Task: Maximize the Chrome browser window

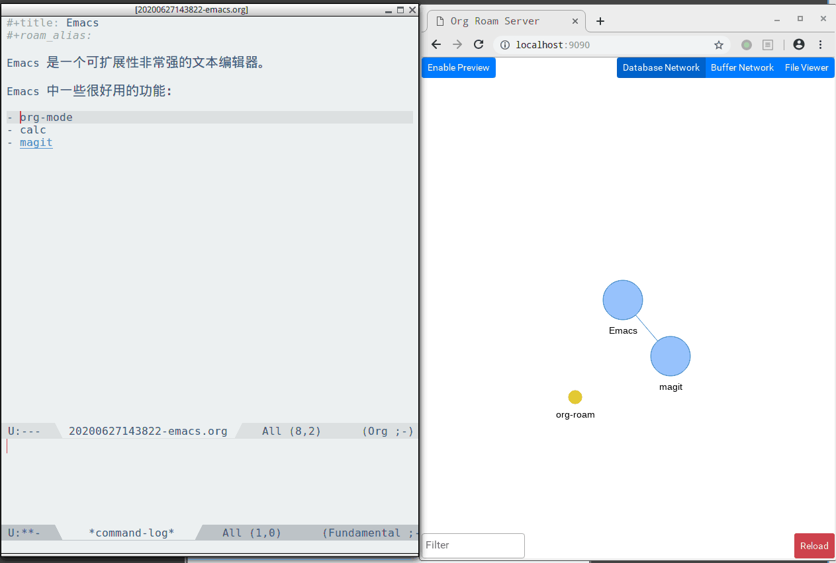Action: (x=800, y=19)
